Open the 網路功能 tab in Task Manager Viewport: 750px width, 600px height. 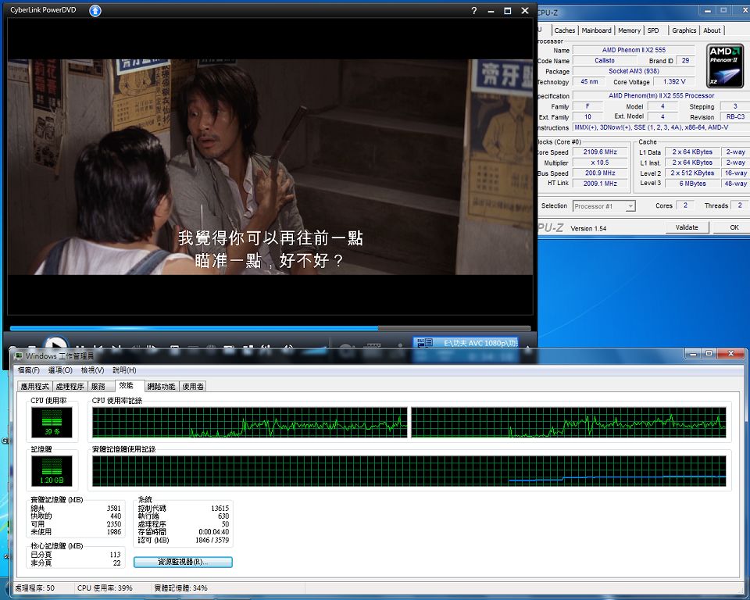[161, 387]
